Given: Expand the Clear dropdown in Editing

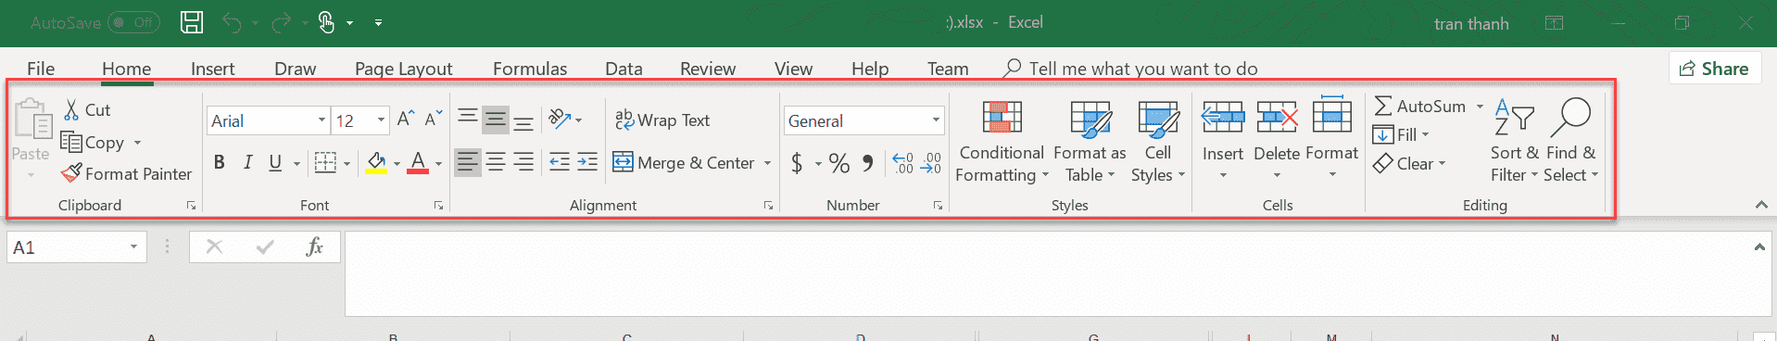Looking at the screenshot, I should click(1442, 164).
